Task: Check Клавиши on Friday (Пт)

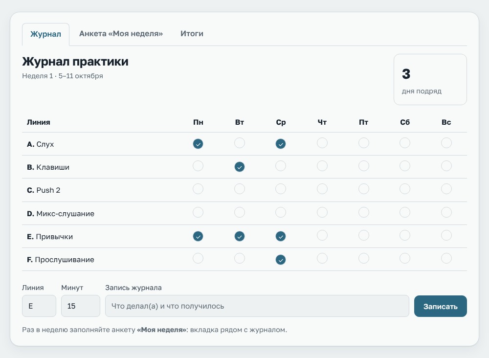Action: [364, 166]
